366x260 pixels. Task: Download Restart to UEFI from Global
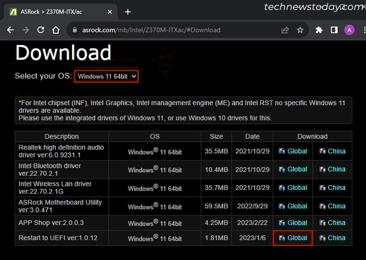pos(293,238)
